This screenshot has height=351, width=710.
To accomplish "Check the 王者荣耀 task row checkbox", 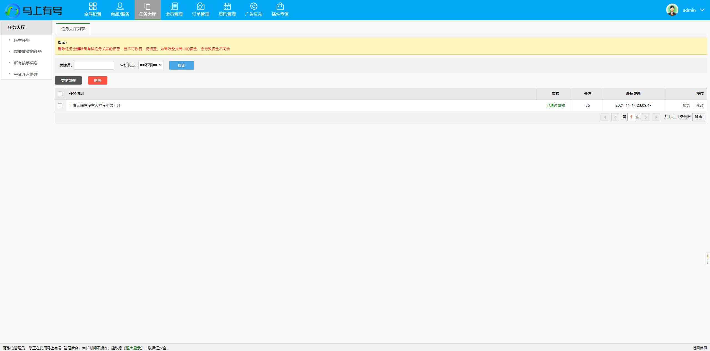I will [x=60, y=106].
